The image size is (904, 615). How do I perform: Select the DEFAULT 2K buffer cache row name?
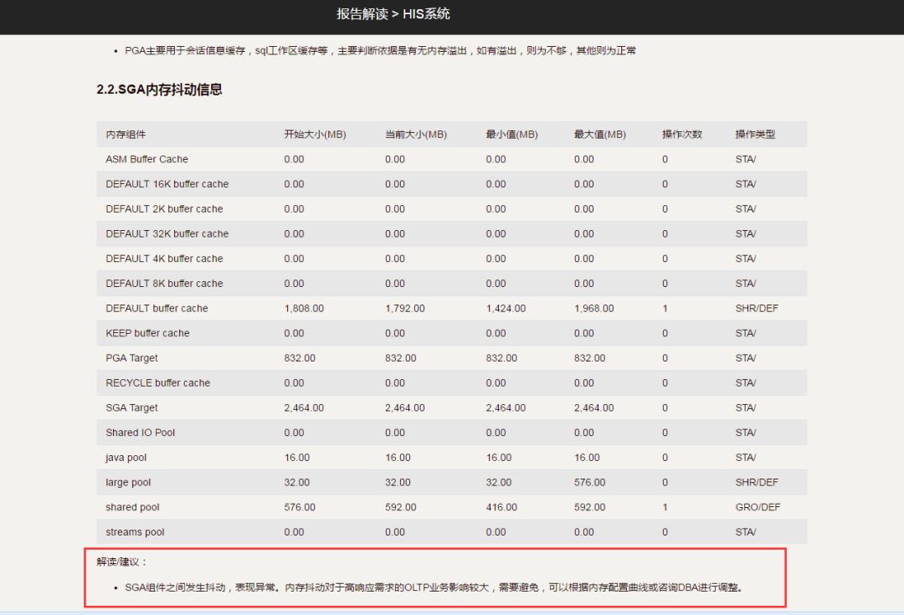[164, 208]
